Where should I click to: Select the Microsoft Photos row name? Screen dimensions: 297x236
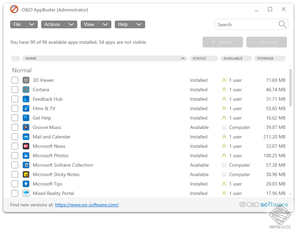pos(50,156)
